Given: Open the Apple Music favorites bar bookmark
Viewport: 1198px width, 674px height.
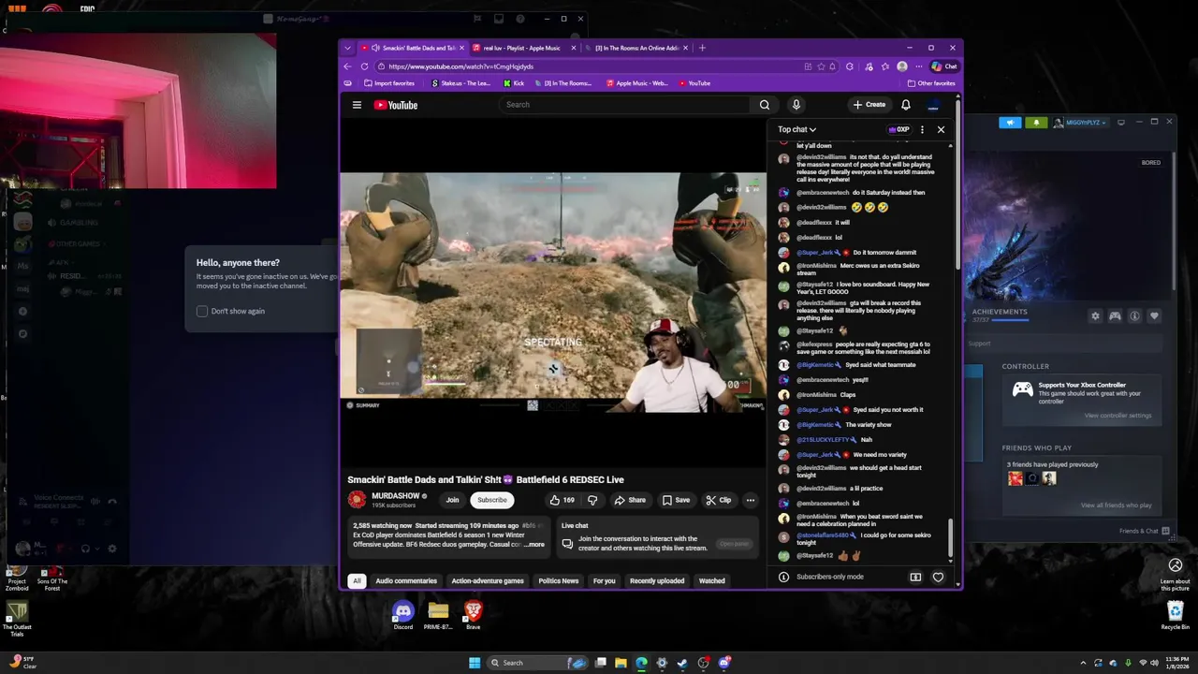Looking at the screenshot, I should click(637, 83).
